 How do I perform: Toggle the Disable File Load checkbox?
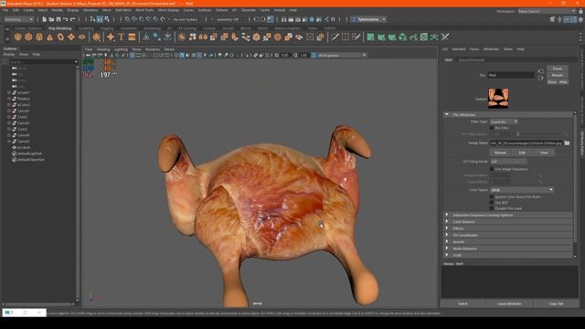pos(492,208)
